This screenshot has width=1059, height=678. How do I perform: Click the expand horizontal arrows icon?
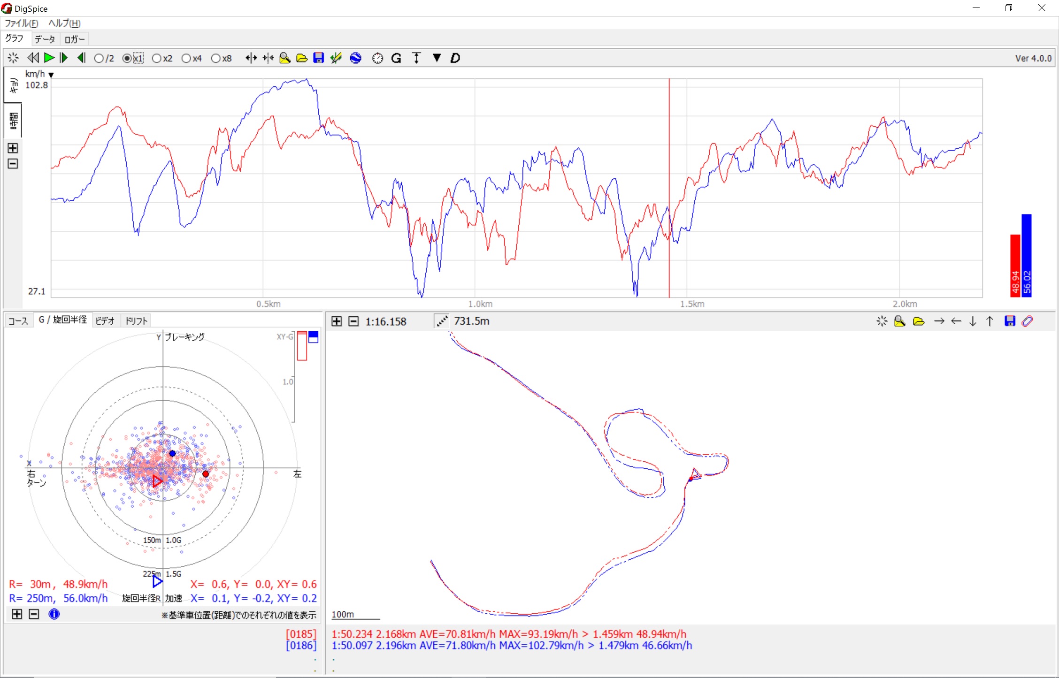coord(251,58)
